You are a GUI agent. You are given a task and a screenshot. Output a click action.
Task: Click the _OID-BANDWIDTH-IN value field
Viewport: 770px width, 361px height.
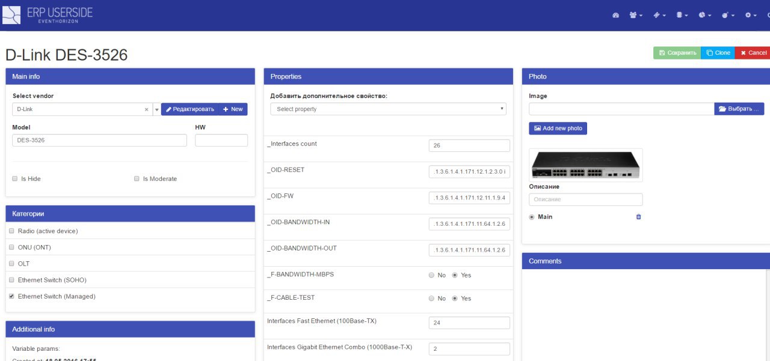[469, 224]
